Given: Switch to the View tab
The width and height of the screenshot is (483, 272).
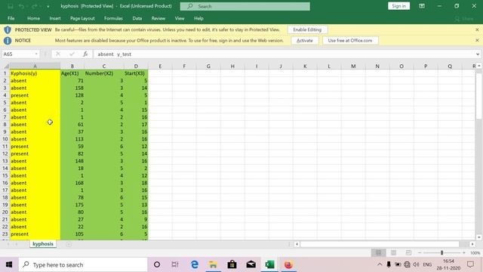Looking at the screenshot, I should 180,18.
